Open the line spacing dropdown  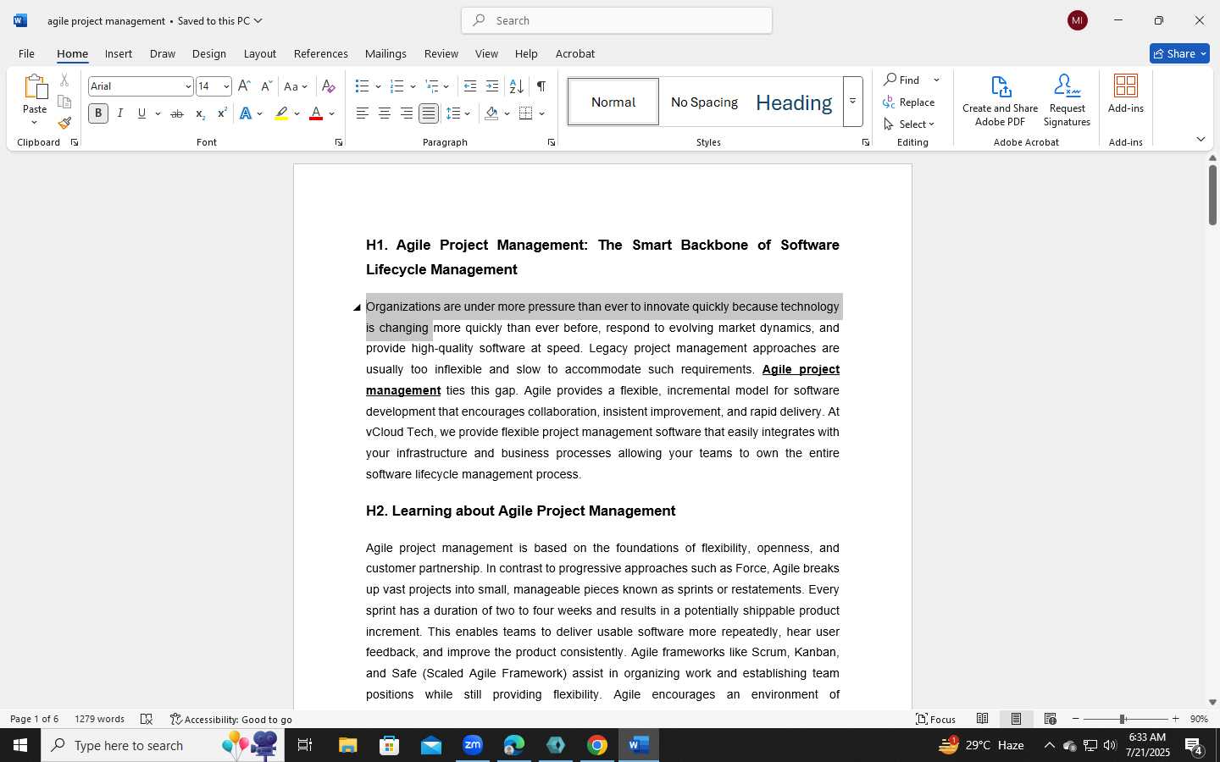click(458, 113)
